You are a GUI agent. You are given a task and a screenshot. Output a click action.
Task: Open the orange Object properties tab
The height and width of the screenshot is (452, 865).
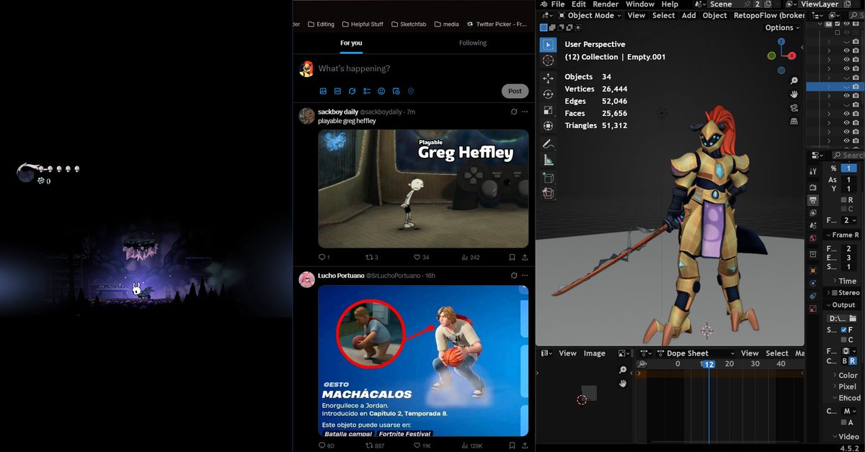click(813, 271)
